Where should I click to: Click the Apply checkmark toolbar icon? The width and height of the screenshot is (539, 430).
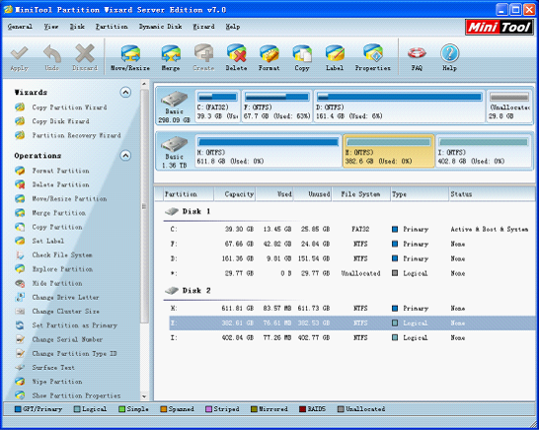20,58
